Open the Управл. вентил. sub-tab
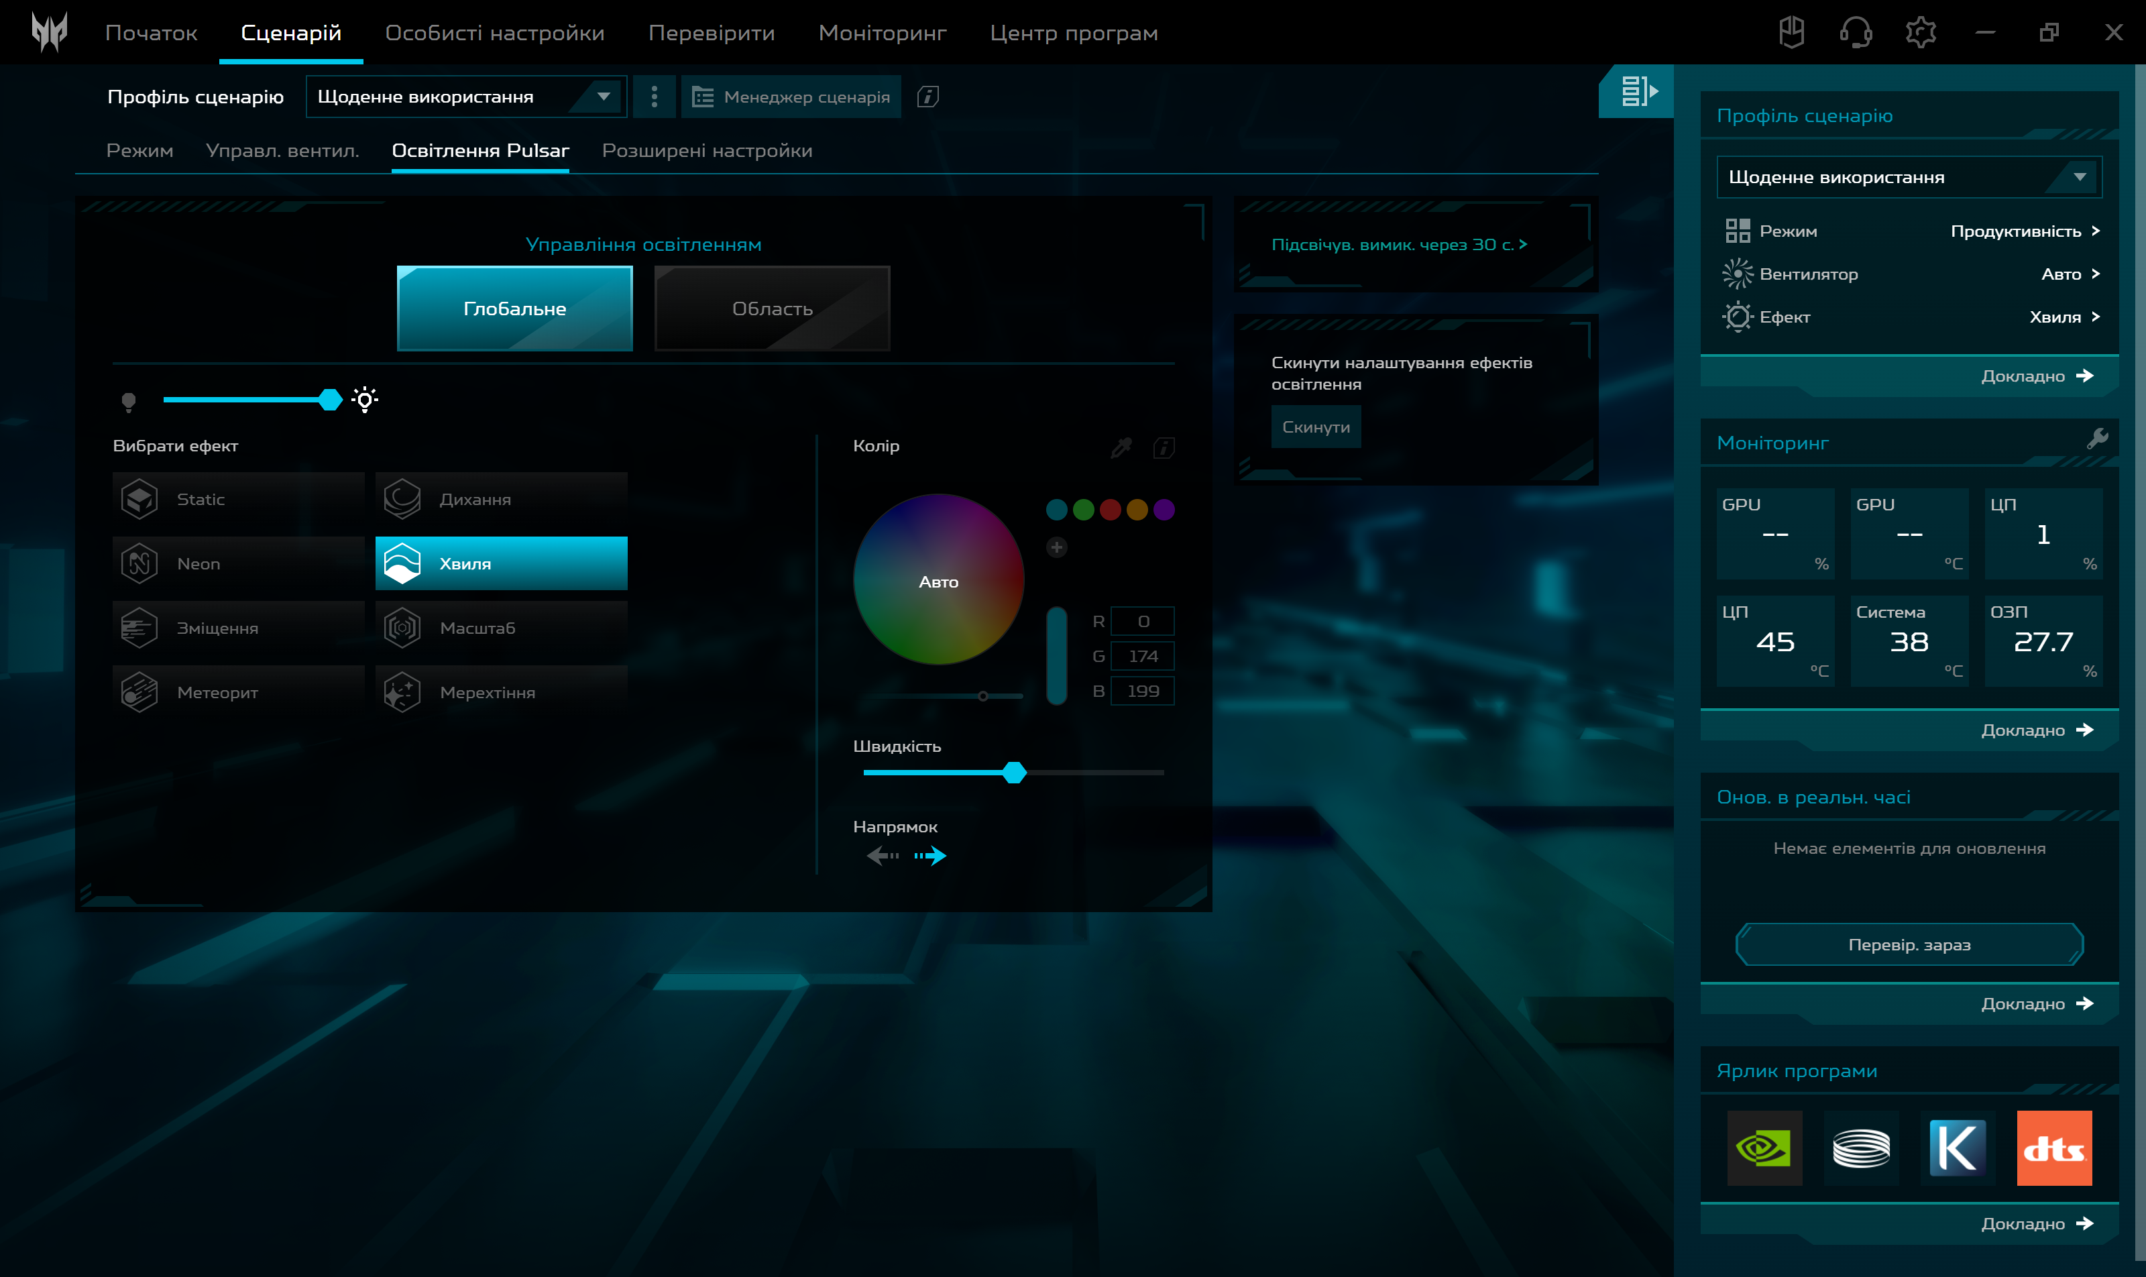The height and width of the screenshot is (1277, 2146). 282,151
